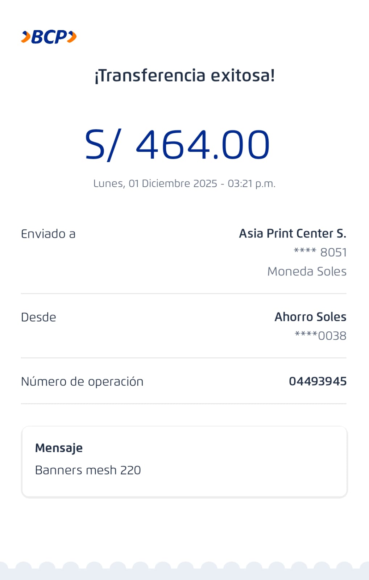Click the divider line below Moneda Soles
The height and width of the screenshot is (580, 369).
(184, 294)
